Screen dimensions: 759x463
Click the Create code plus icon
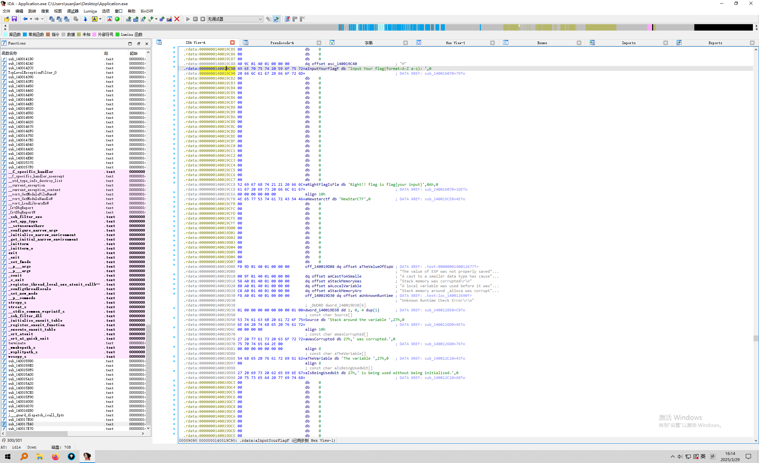click(128, 19)
